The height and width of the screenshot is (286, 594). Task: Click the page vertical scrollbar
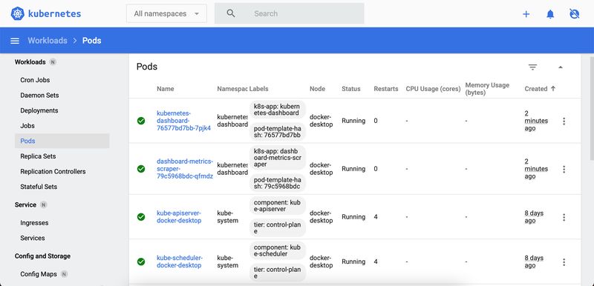click(x=592, y=108)
